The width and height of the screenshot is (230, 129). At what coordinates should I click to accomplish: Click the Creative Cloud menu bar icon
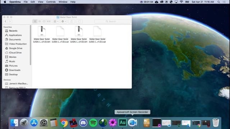162,2
